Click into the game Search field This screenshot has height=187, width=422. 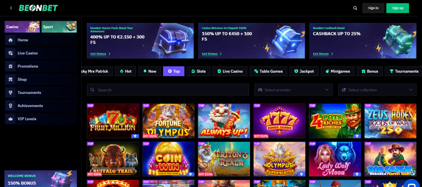(168, 90)
